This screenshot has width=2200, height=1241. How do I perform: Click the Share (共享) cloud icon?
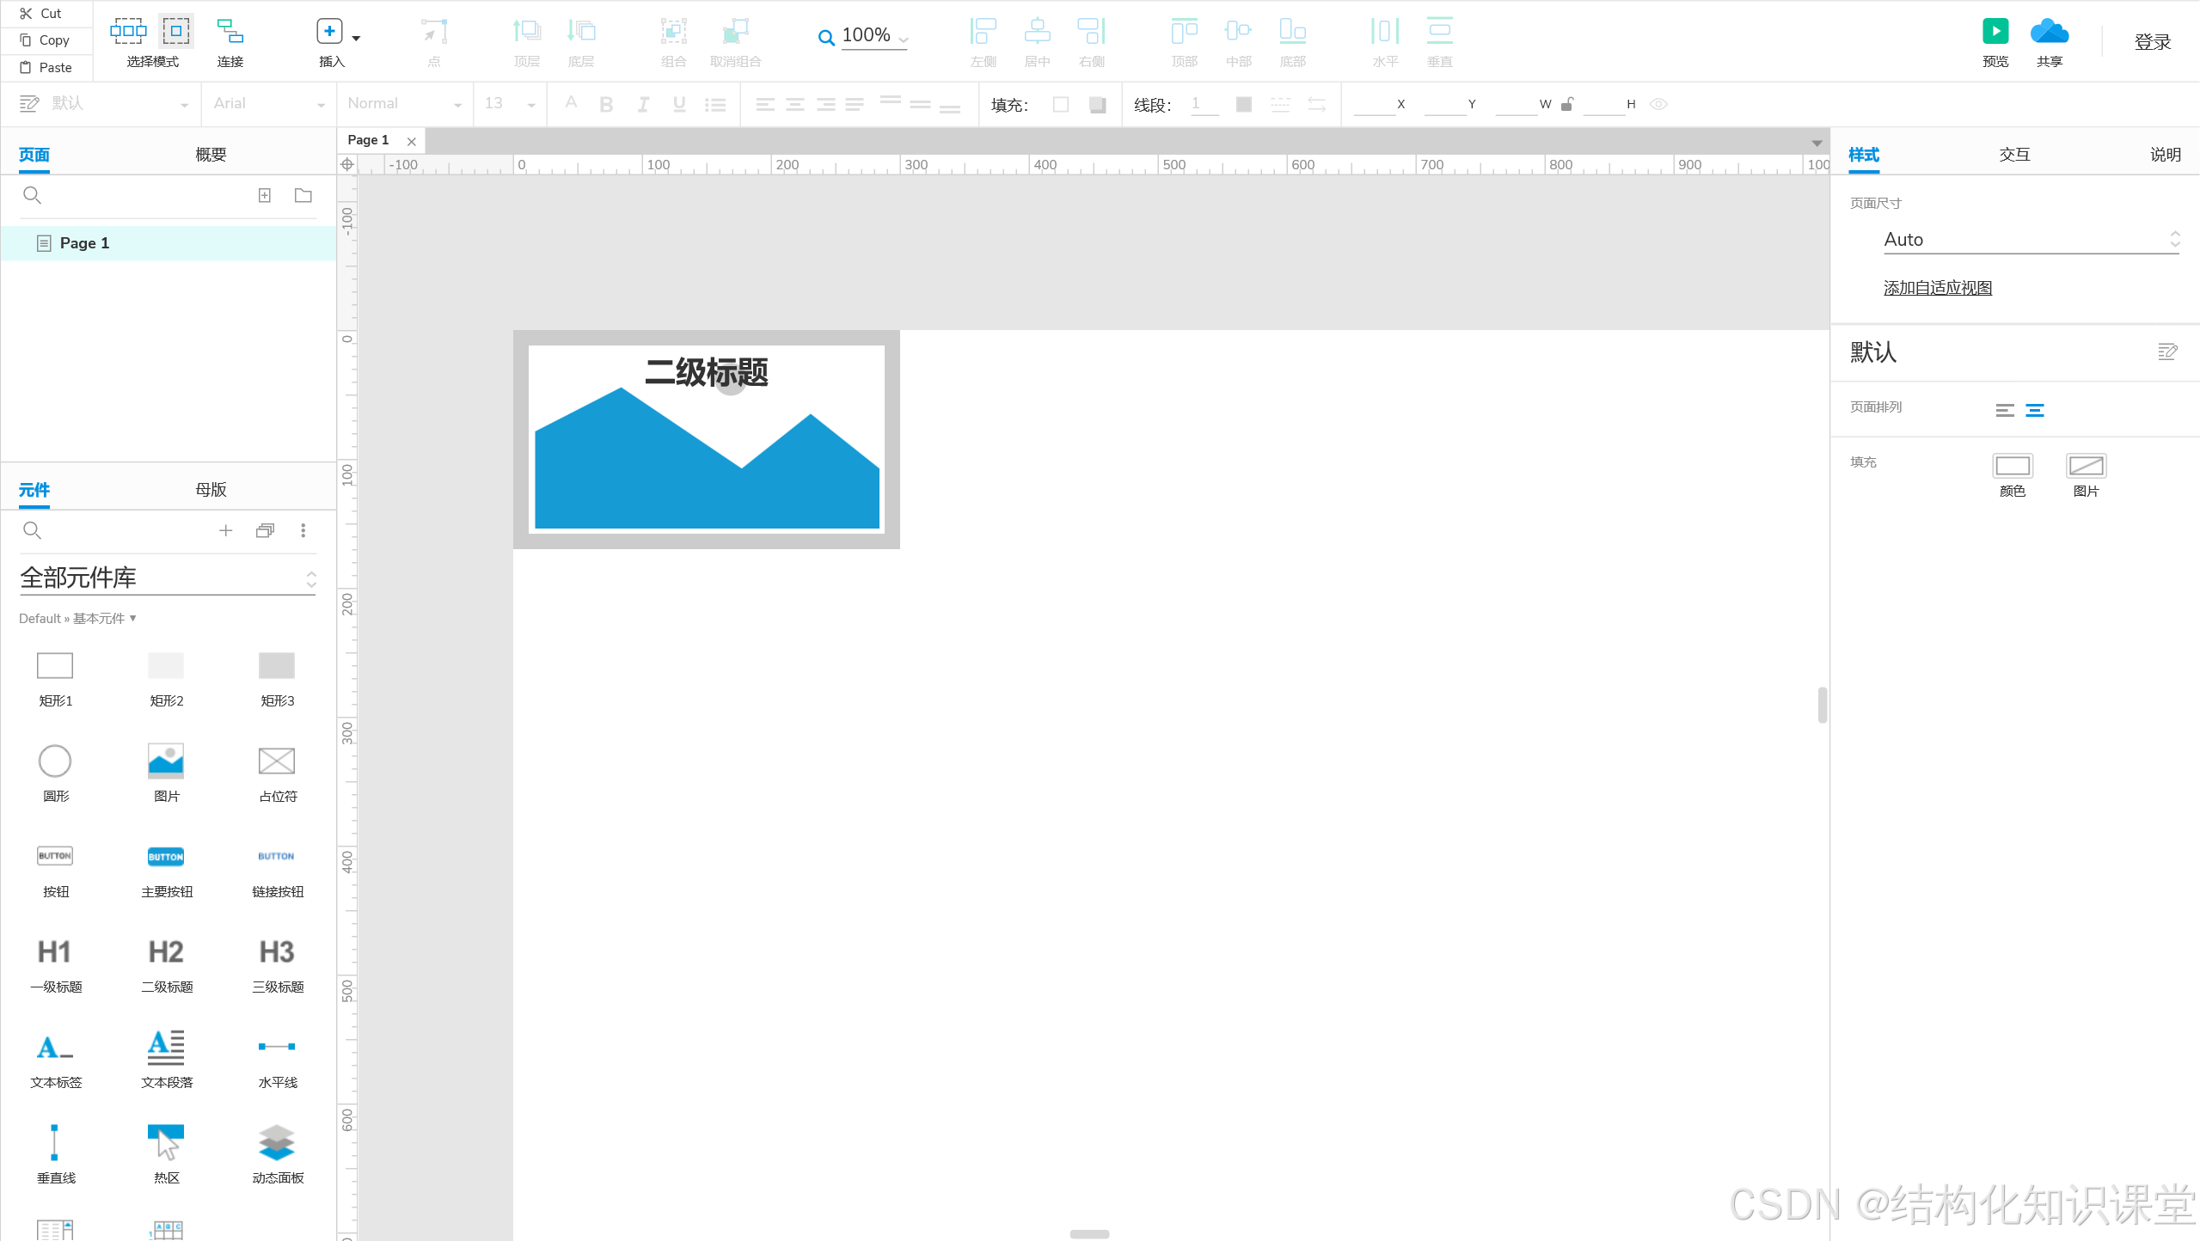click(x=2049, y=32)
